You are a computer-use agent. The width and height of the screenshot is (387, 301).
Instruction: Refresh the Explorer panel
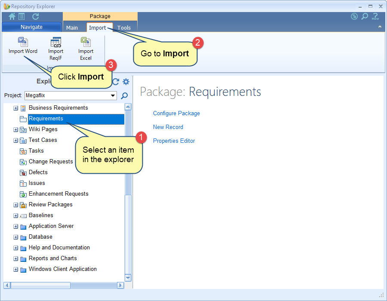(116, 81)
